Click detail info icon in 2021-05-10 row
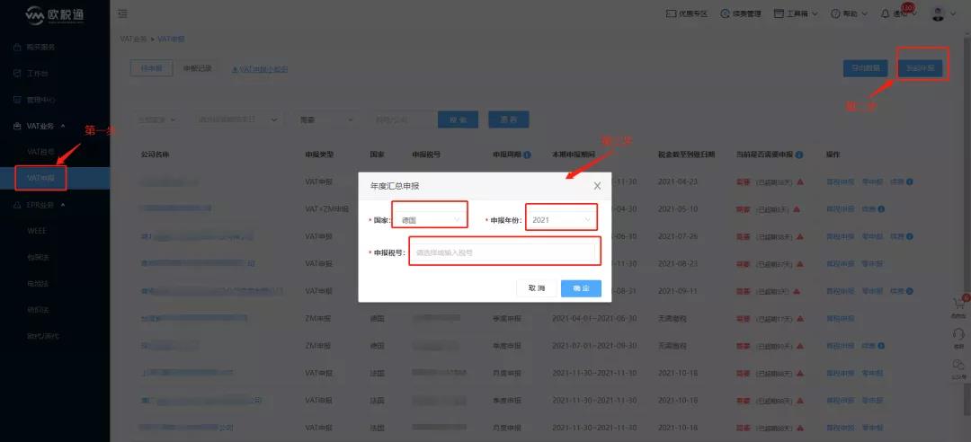The width and height of the screenshot is (971, 442). pyautogui.click(x=880, y=209)
